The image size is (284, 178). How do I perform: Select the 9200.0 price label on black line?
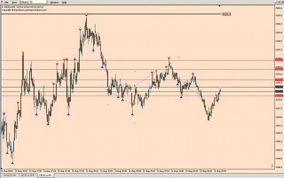[x=227, y=14]
